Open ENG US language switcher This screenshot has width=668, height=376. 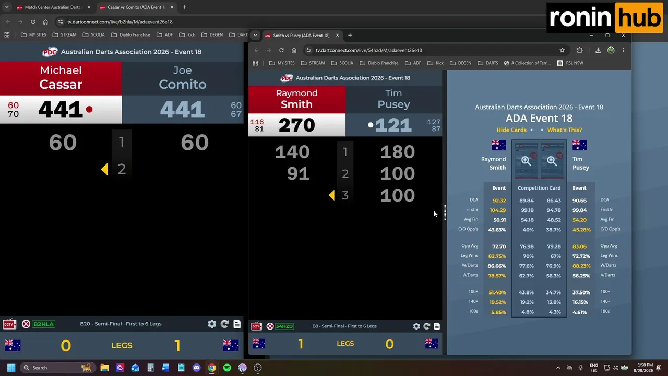[x=594, y=368]
